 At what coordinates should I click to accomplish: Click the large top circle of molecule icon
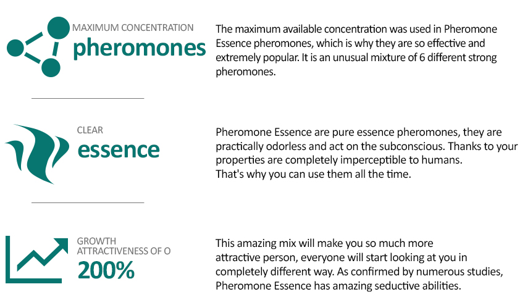click(59, 28)
